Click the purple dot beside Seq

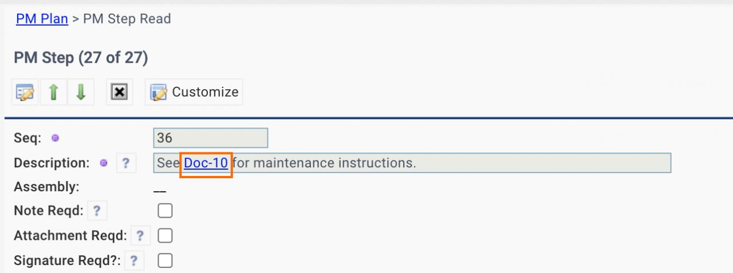pos(56,138)
